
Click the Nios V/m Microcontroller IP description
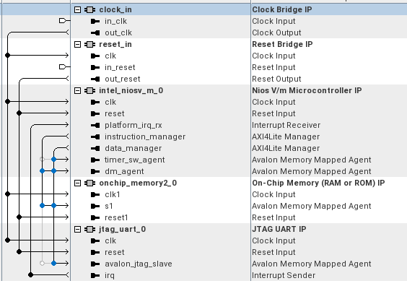[307, 91]
